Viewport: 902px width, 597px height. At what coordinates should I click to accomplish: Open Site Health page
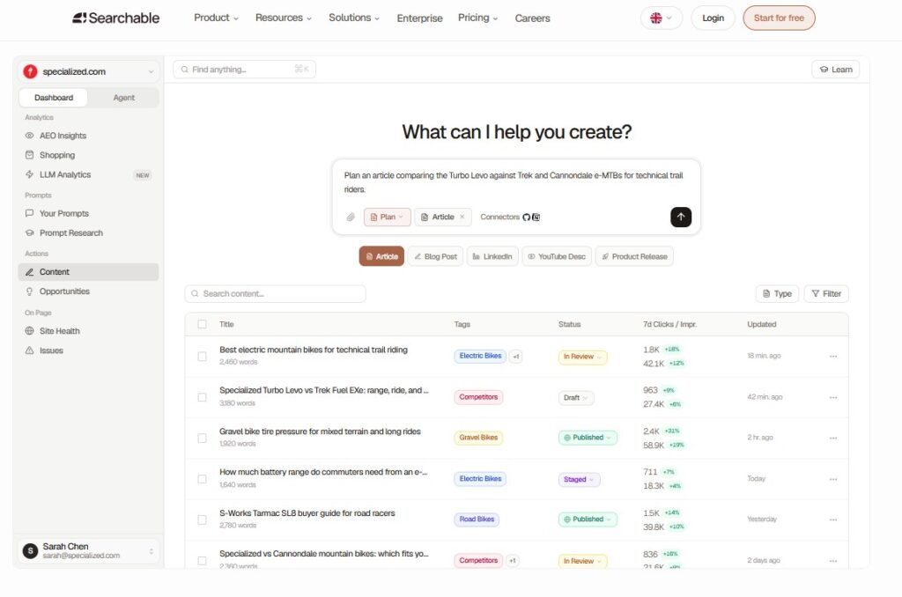pos(88,331)
